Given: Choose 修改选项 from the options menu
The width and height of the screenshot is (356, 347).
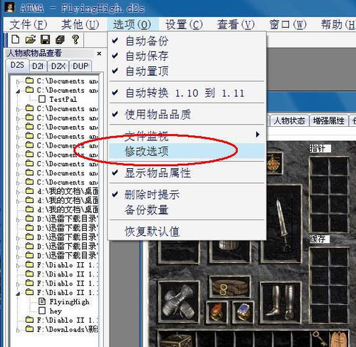Looking at the screenshot, I should click(x=187, y=151).
